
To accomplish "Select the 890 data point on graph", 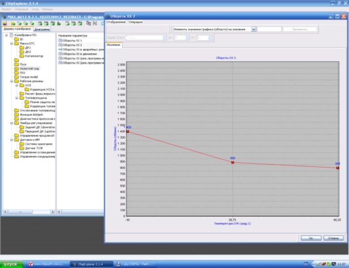I will click(233, 162).
